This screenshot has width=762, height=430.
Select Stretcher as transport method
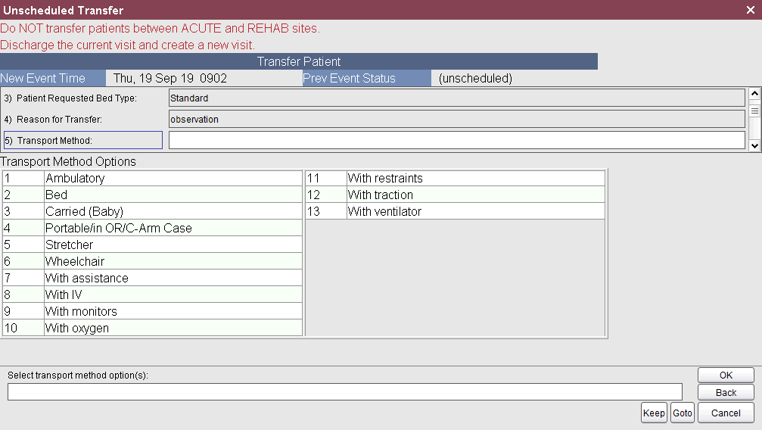pyautogui.click(x=69, y=245)
